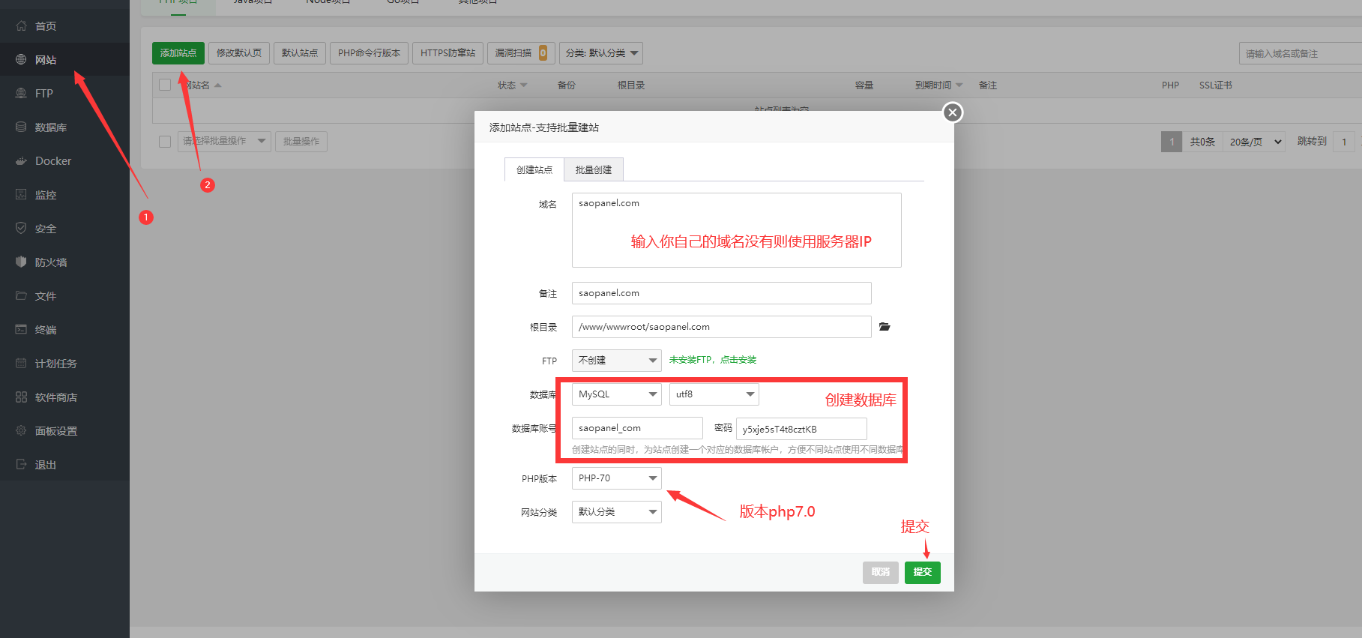
Task: Tick the select-all checkbox in table header
Action: 165,85
